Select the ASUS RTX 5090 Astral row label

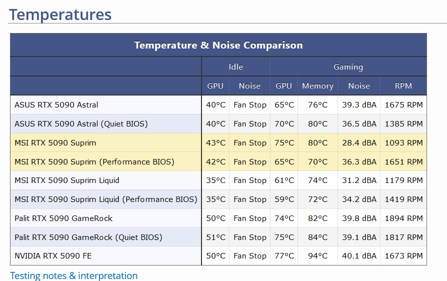(56, 105)
